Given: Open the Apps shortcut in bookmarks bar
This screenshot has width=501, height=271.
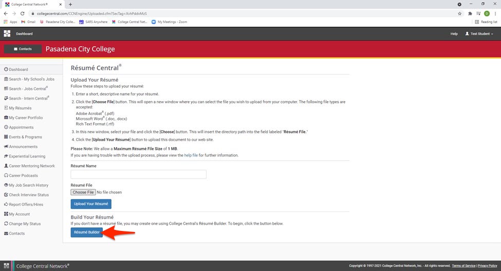Looking at the screenshot, I should click(x=10, y=22).
